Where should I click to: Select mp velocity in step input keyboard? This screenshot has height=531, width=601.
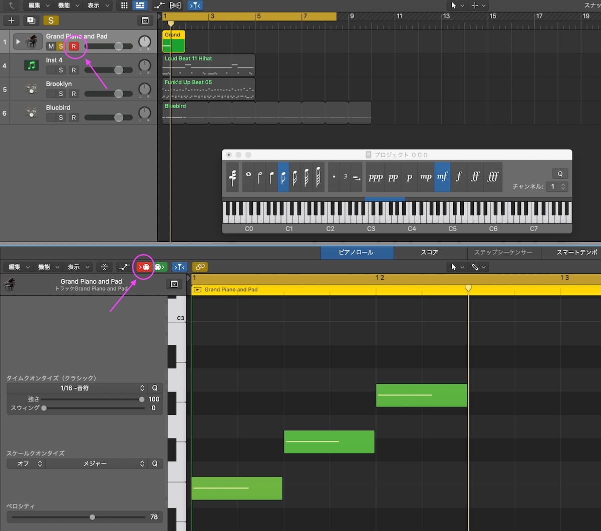(x=426, y=177)
